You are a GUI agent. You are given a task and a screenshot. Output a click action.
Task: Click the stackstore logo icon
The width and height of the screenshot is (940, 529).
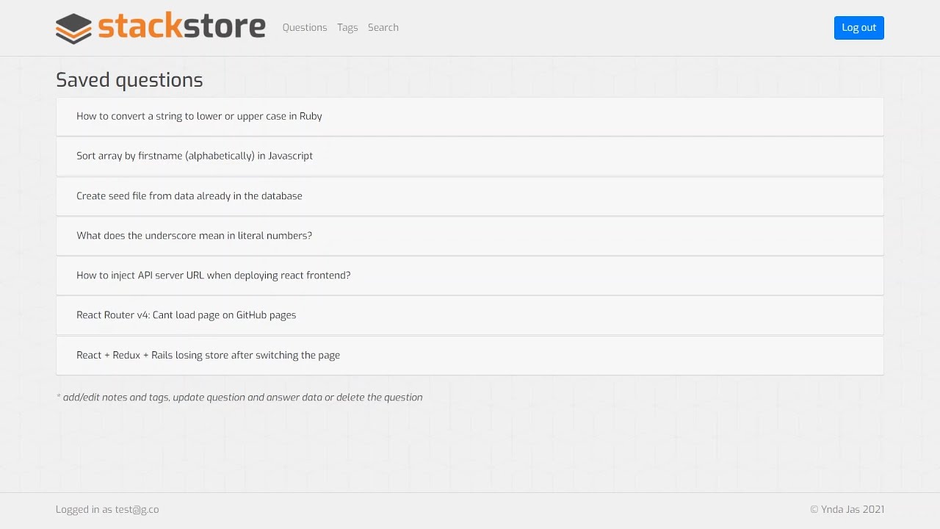click(73, 28)
